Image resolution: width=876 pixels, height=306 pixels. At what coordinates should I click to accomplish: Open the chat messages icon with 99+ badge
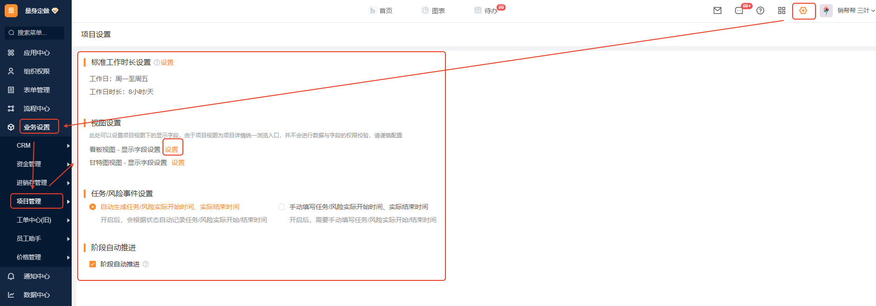pos(739,11)
